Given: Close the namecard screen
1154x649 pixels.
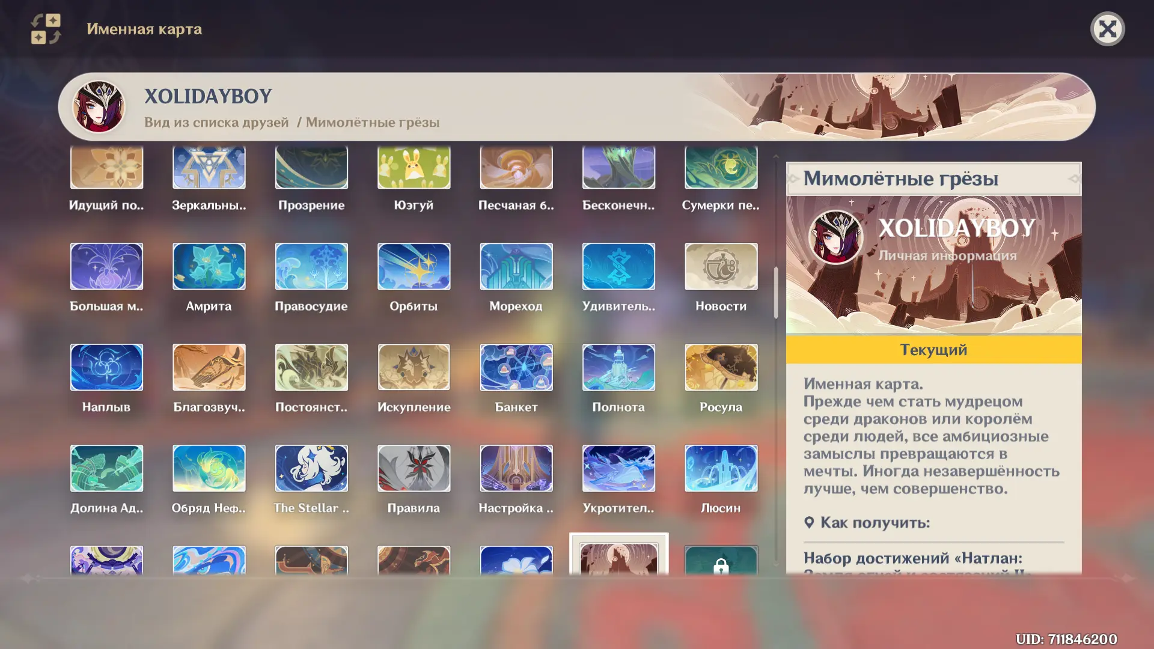Looking at the screenshot, I should point(1107,29).
